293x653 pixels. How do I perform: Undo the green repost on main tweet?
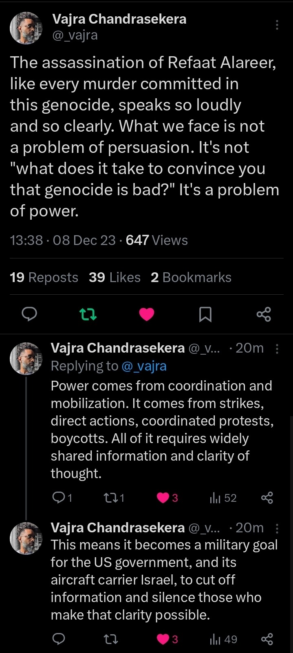tap(88, 314)
